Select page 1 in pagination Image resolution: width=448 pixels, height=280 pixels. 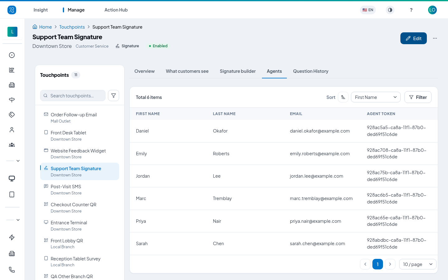(378, 264)
